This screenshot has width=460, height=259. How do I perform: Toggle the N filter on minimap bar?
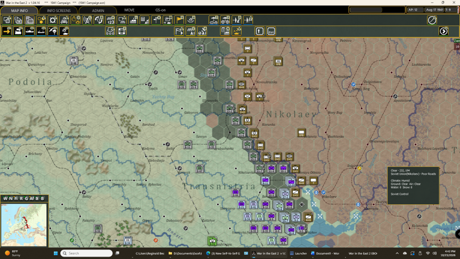click(11, 198)
